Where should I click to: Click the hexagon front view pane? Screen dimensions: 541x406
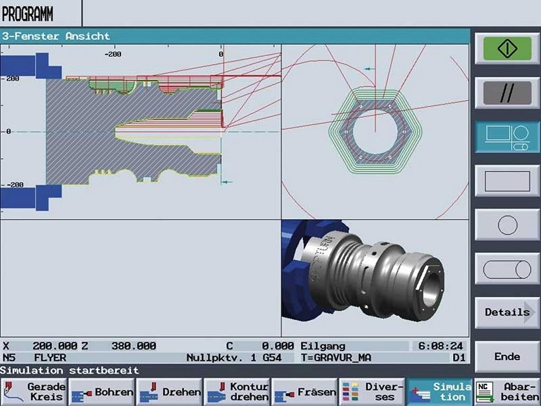375,131
